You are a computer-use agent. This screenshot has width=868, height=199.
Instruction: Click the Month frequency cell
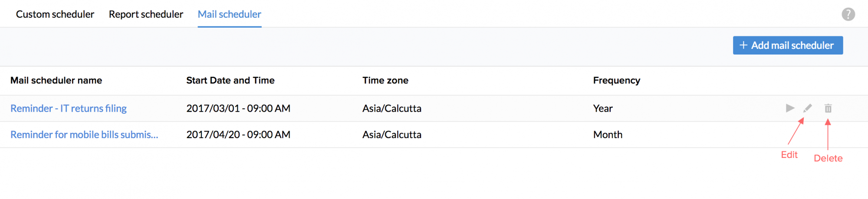coord(608,135)
